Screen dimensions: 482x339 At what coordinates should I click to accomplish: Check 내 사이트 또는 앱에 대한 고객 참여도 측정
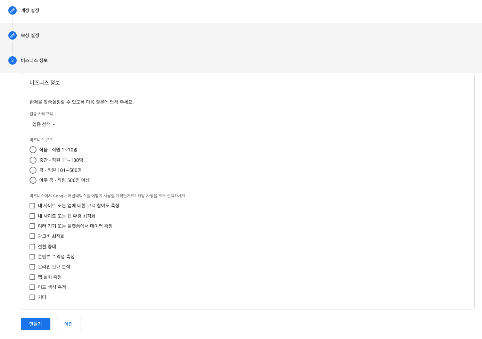(32, 206)
